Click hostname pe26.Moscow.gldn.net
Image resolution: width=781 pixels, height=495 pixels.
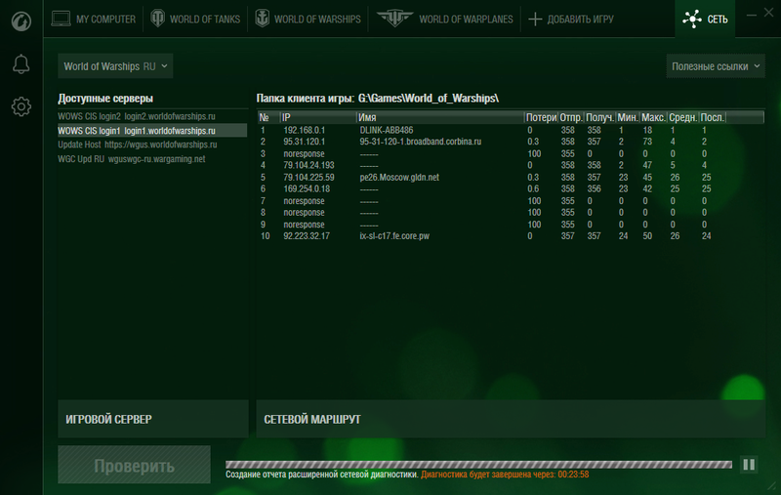(399, 178)
